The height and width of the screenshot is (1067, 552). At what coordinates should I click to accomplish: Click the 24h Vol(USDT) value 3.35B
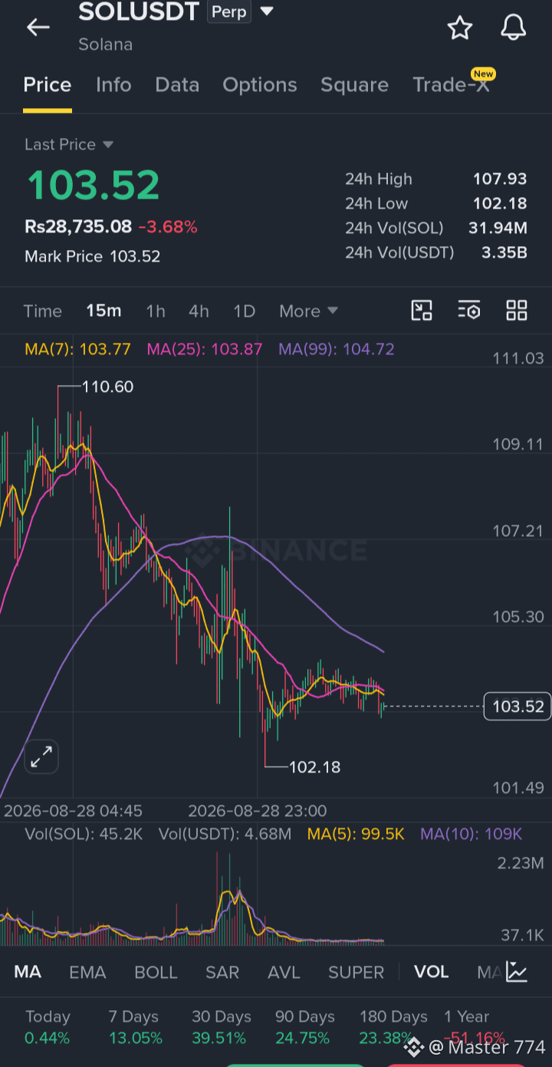click(x=504, y=252)
